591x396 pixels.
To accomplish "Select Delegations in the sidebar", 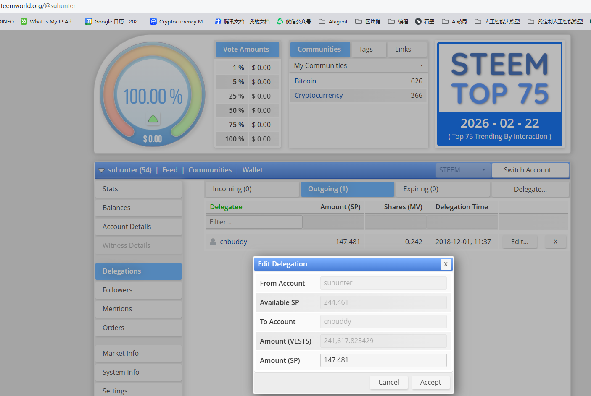I will coord(138,271).
